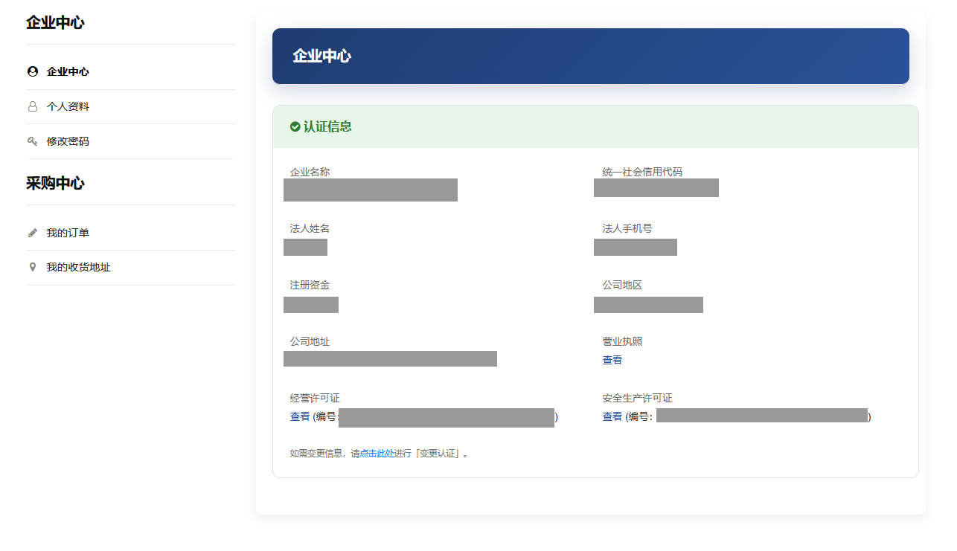
Task: Go to 个人资料 in the sidebar
Action: 68,107
